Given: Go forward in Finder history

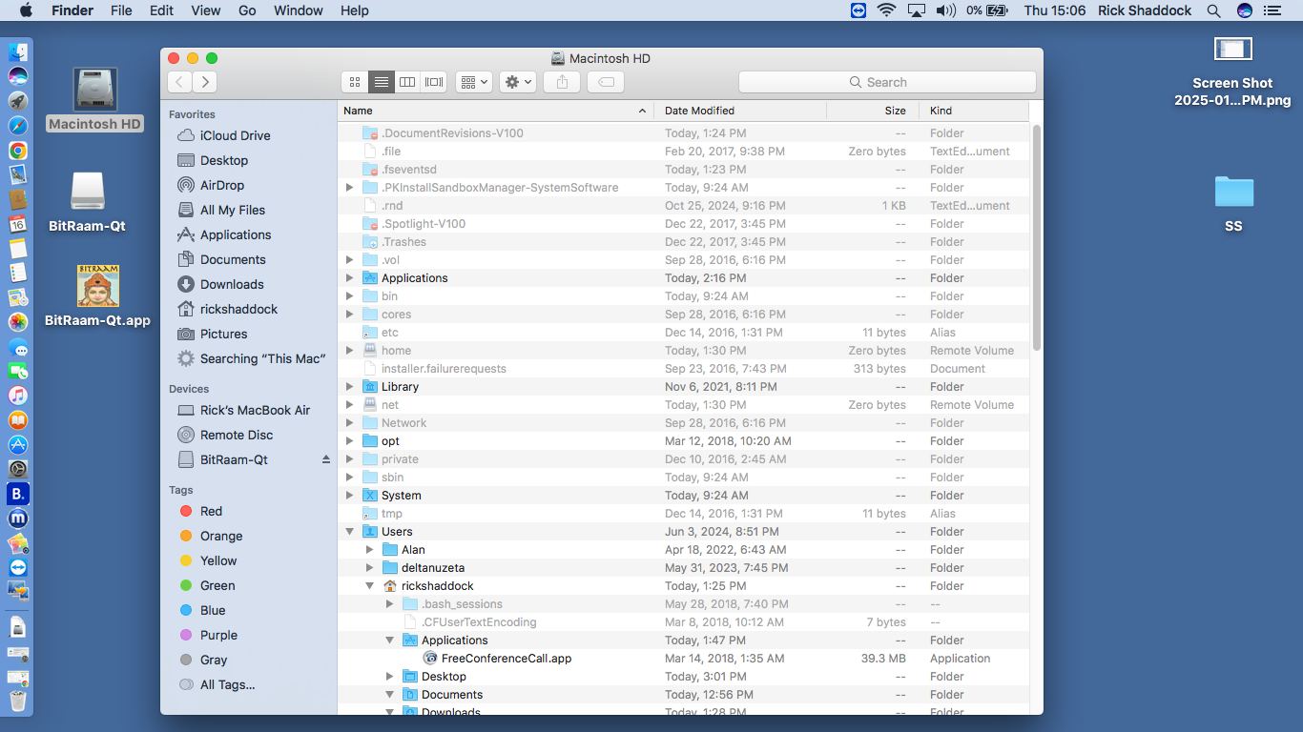Looking at the screenshot, I should click(x=205, y=82).
